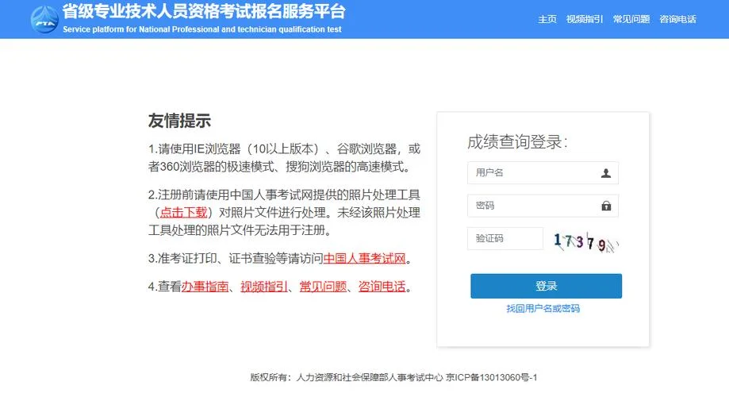Click the 成绩查询登录 heading
The image size is (729, 397).
pos(517,142)
